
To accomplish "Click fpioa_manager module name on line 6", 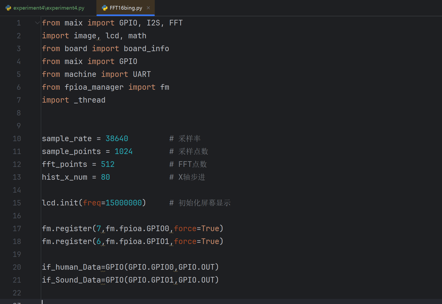I will click(x=94, y=87).
